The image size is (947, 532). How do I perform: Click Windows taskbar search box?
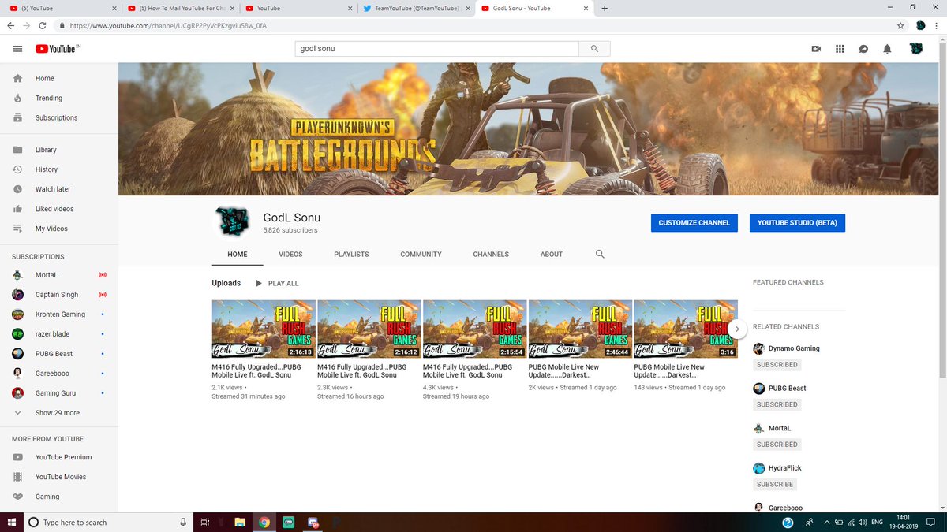[107, 522]
